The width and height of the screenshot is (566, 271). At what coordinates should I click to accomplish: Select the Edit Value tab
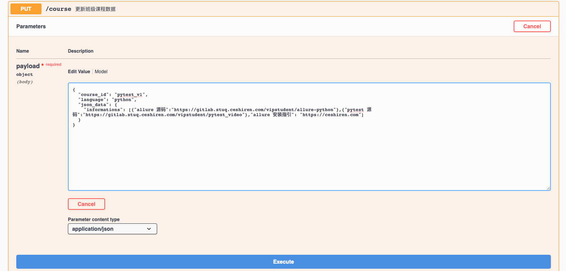pos(79,72)
